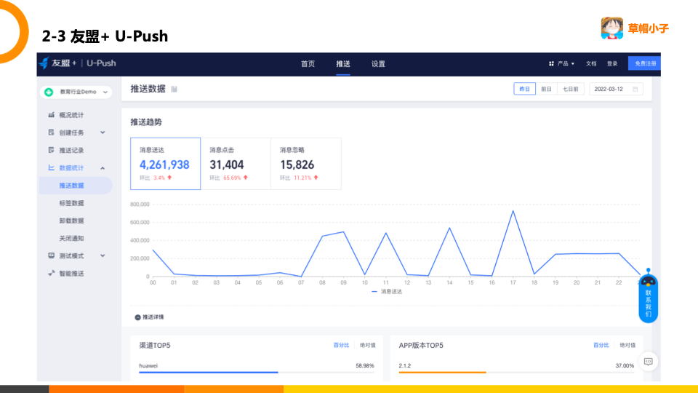Click the 产品 grid icon

[551, 64]
